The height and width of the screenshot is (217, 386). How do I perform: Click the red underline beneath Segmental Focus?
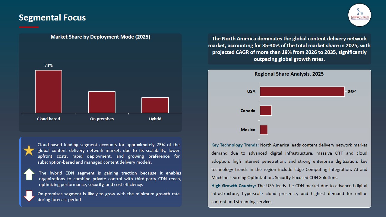tap(29, 26)
